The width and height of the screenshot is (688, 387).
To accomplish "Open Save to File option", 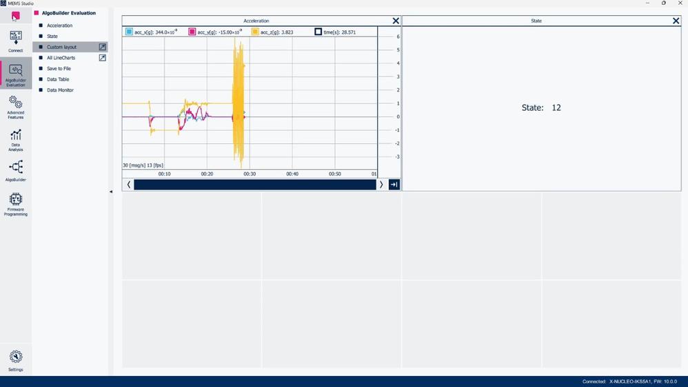I will pos(59,68).
